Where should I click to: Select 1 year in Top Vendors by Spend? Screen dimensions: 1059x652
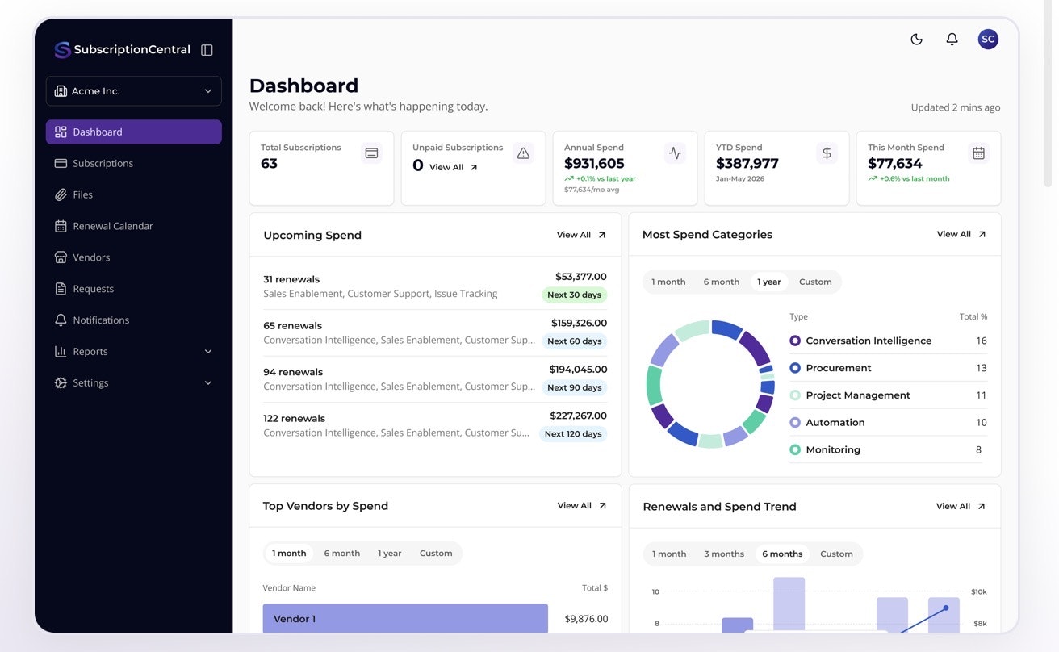point(390,554)
